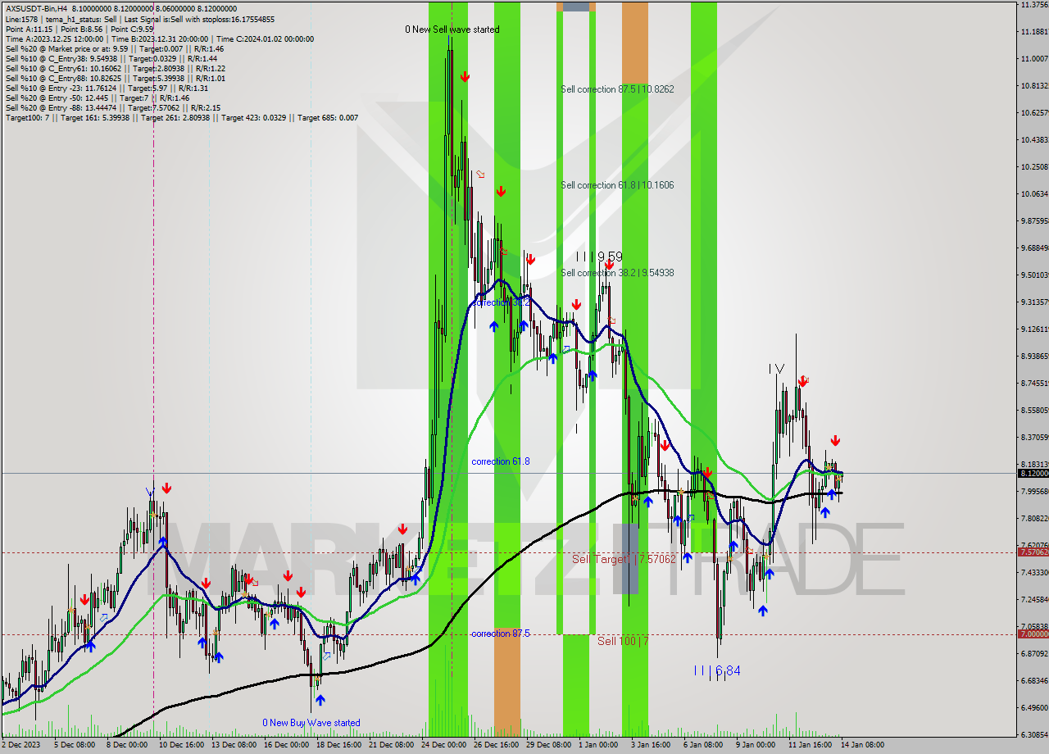The image size is (1049, 754).
Task: Click the "Target100: 7" targets summary line
Action: pos(182,117)
